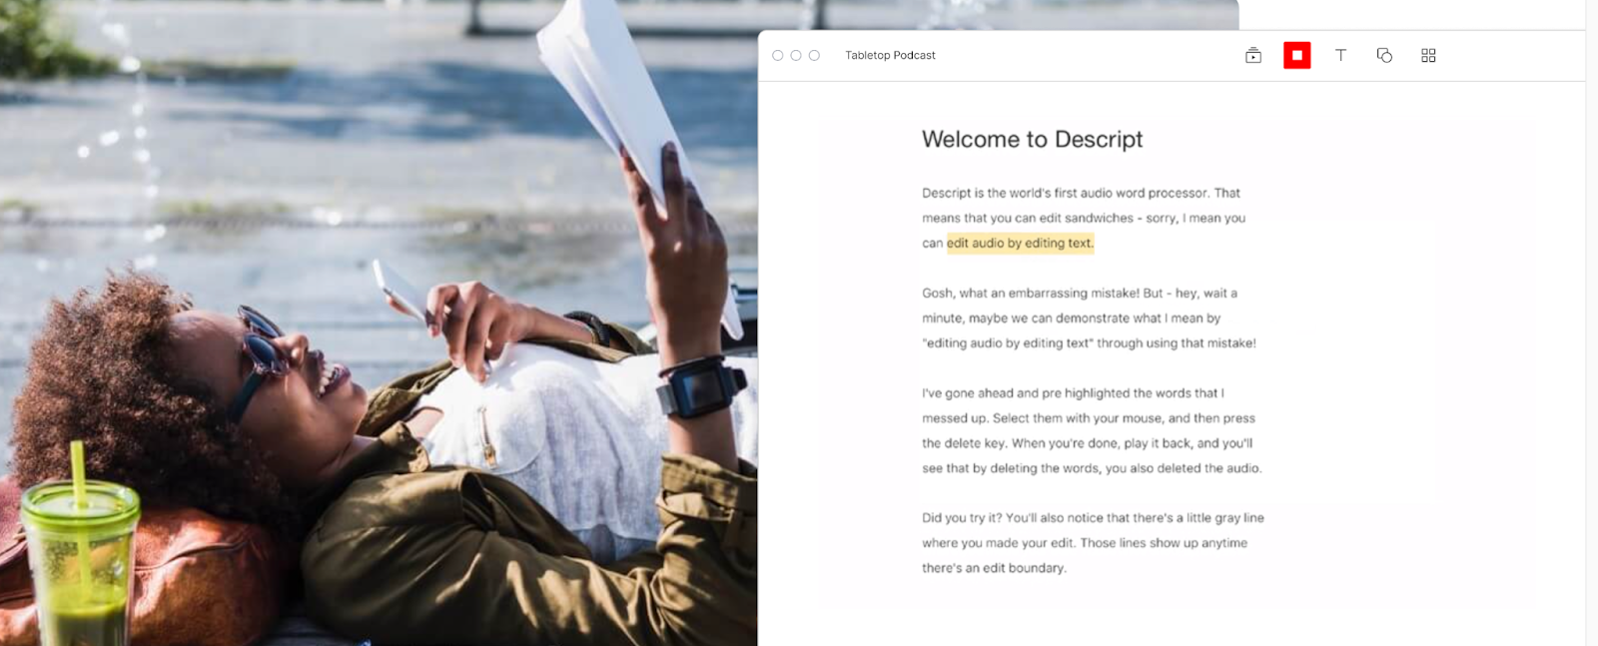
Task: Select the Text tool icon
Action: click(1340, 56)
